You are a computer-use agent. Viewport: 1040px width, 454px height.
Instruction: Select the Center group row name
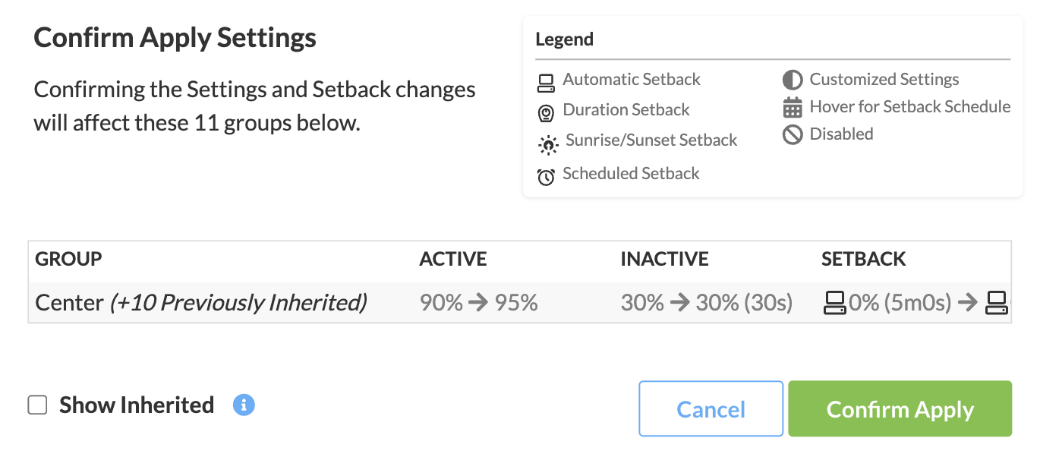tap(69, 303)
